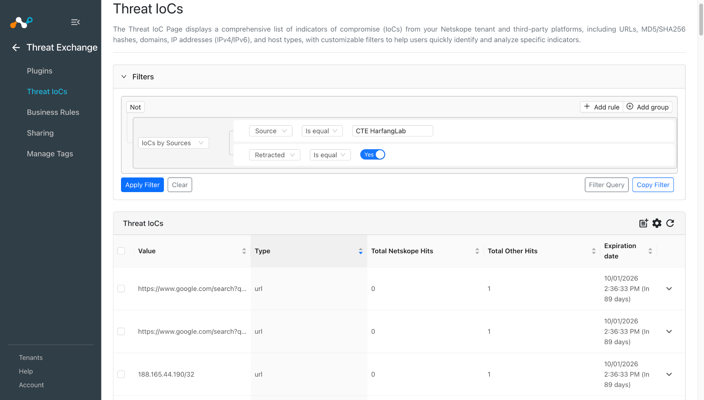Open Help in sidebar footer
This screenshot has height=400, width=704.
click(x=26, y=371)
